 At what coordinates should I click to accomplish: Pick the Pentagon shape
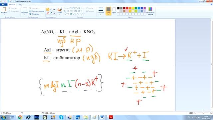click(71, 11)
